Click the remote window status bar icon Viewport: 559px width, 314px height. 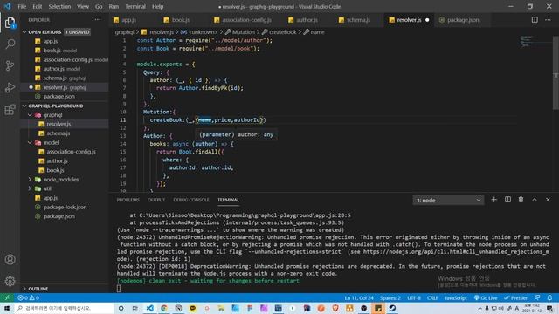[x=7, y=297]
